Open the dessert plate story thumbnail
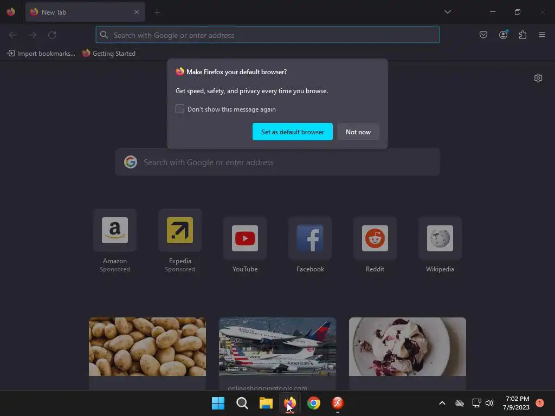The image size is (555, 416). tap(408, 347)
